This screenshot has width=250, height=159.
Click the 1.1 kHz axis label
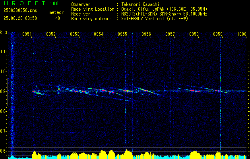4,52
